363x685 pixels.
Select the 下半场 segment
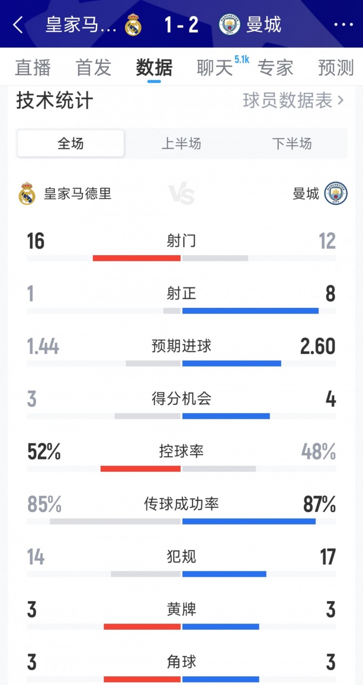click(292, 144)
